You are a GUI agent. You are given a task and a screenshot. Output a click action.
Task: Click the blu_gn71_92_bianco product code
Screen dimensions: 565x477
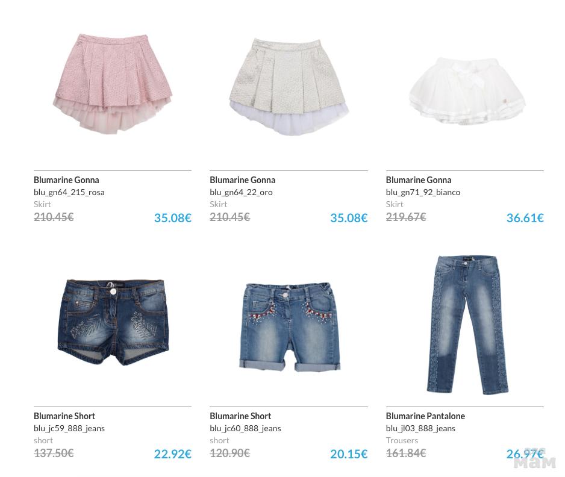pyautogui.click(x=423, y=192)
